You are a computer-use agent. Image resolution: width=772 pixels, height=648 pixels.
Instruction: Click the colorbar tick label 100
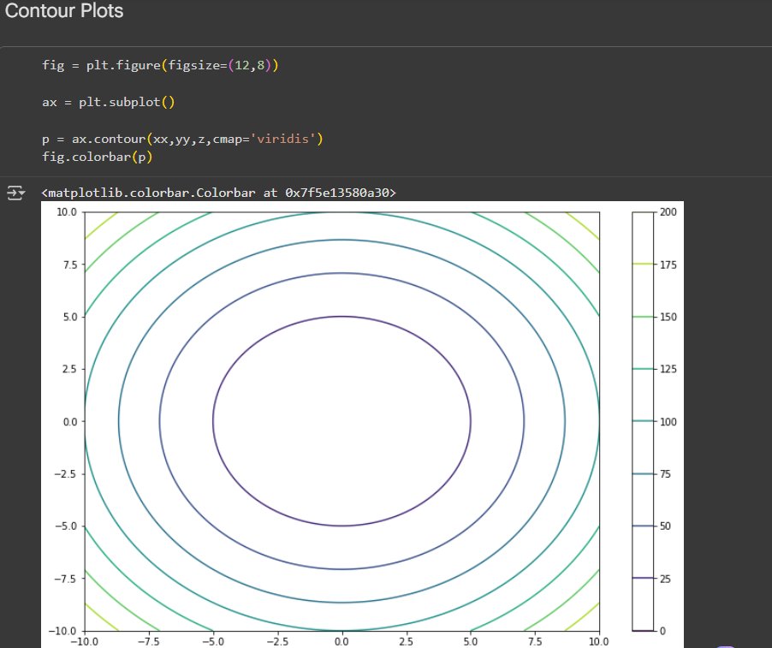(x=668, y=422)
